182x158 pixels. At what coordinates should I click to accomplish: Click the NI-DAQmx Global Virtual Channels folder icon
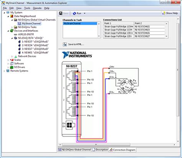point(15,20)
